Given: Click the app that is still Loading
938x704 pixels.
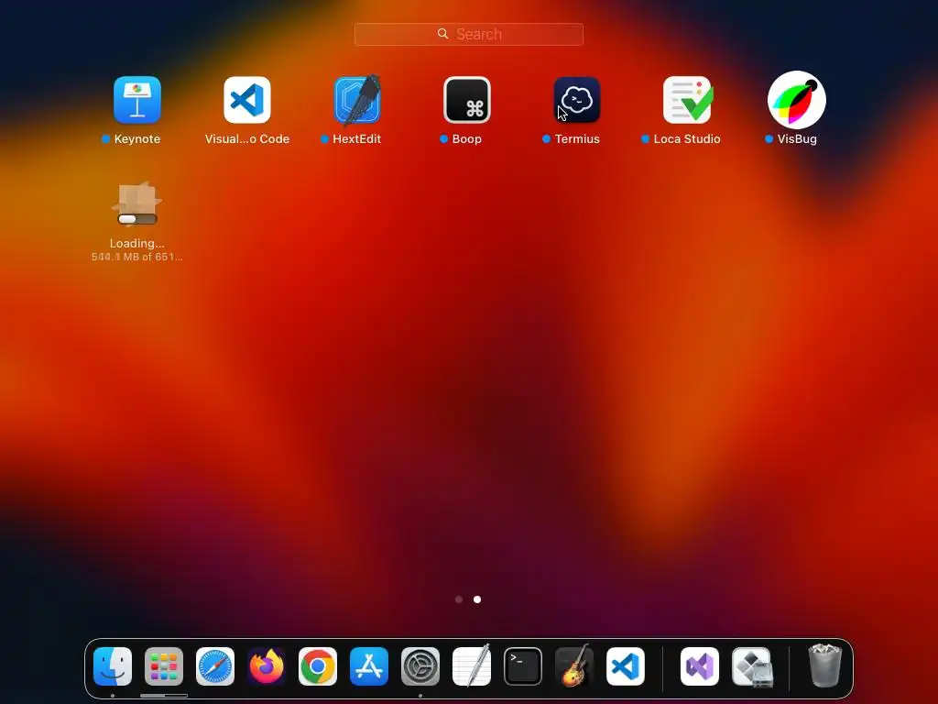Looking at the screenshot, I should [137, 203].
